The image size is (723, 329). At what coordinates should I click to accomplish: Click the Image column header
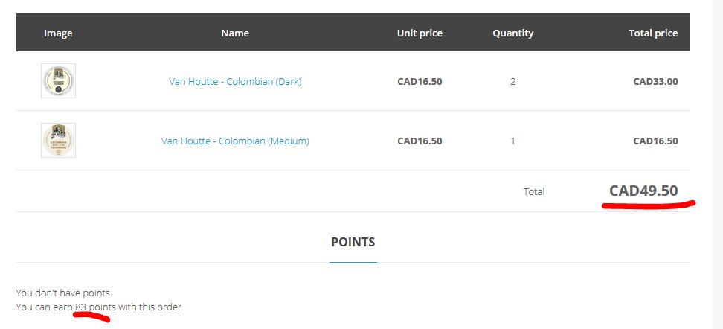tap(58, 33)
